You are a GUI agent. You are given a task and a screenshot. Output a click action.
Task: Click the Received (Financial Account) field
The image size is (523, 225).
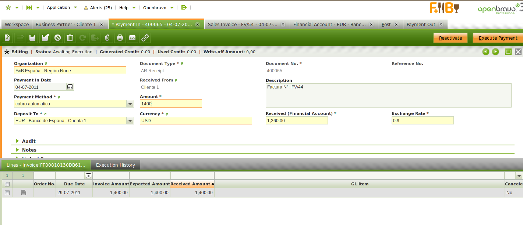(297, 120)
